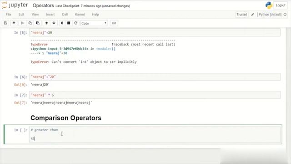Click the Out[6] prompt label
291x164 pixels.
click(20, 85)
